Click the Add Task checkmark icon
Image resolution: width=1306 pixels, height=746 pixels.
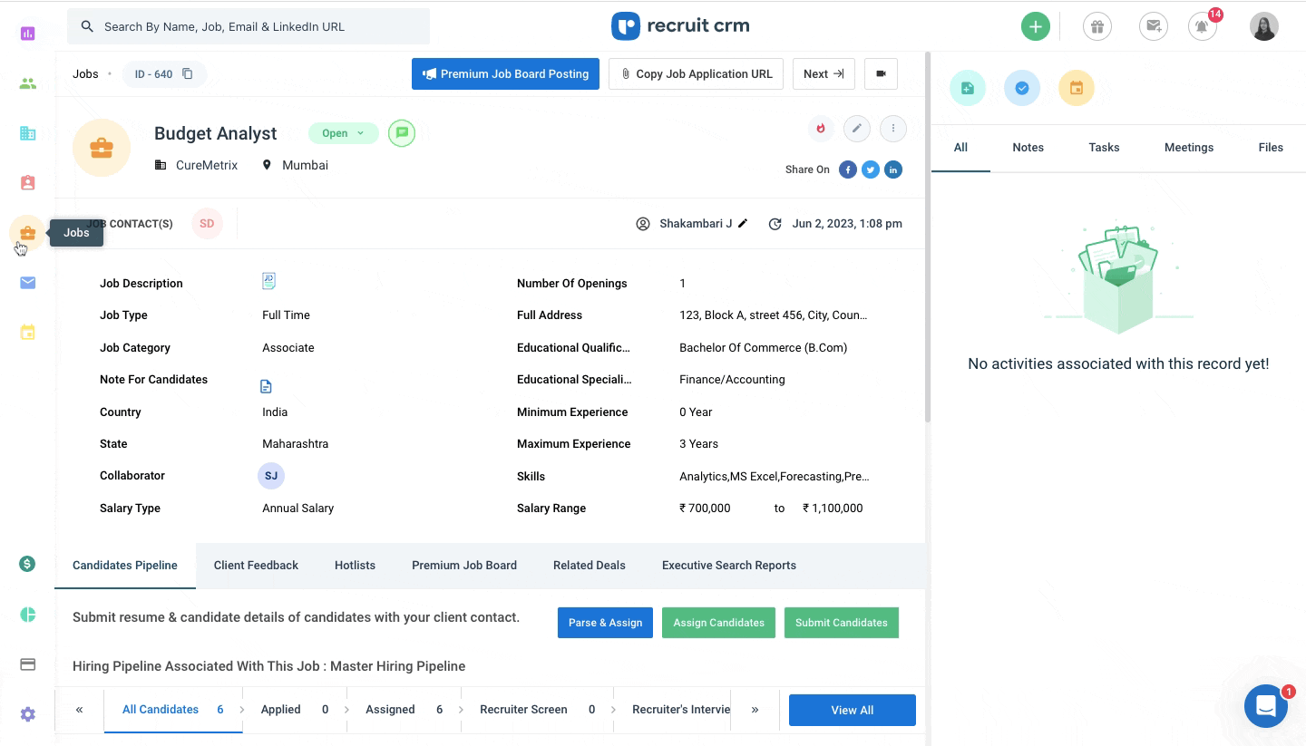pos(1022,88)
